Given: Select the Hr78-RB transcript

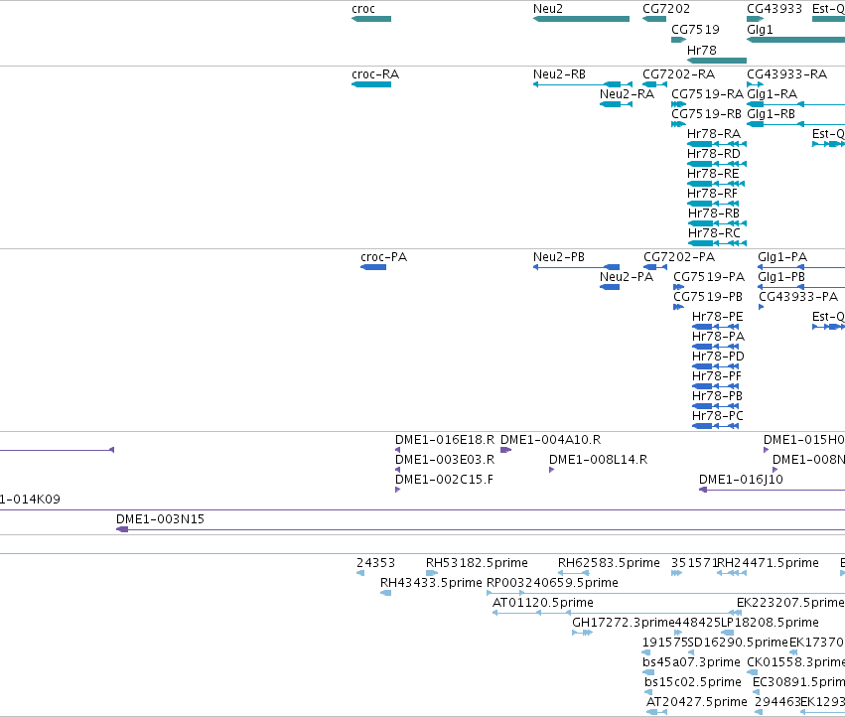Looking at the screenshot, I should [717, 223].
